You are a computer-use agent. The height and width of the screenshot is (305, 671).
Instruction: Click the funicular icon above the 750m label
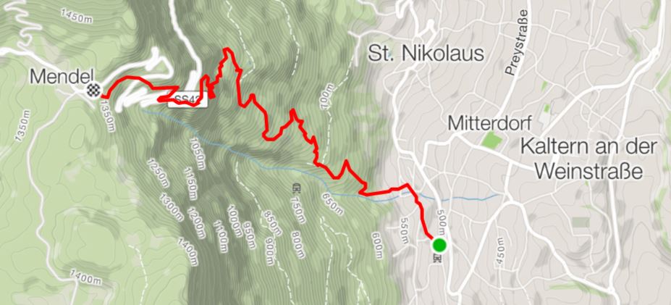(x=295, y=188)
